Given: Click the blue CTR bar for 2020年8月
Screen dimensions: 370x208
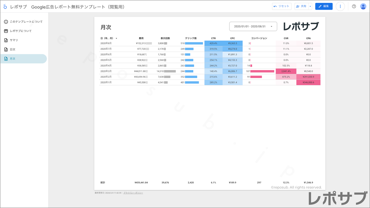Looking at the screenshot, I should point(214,43).
